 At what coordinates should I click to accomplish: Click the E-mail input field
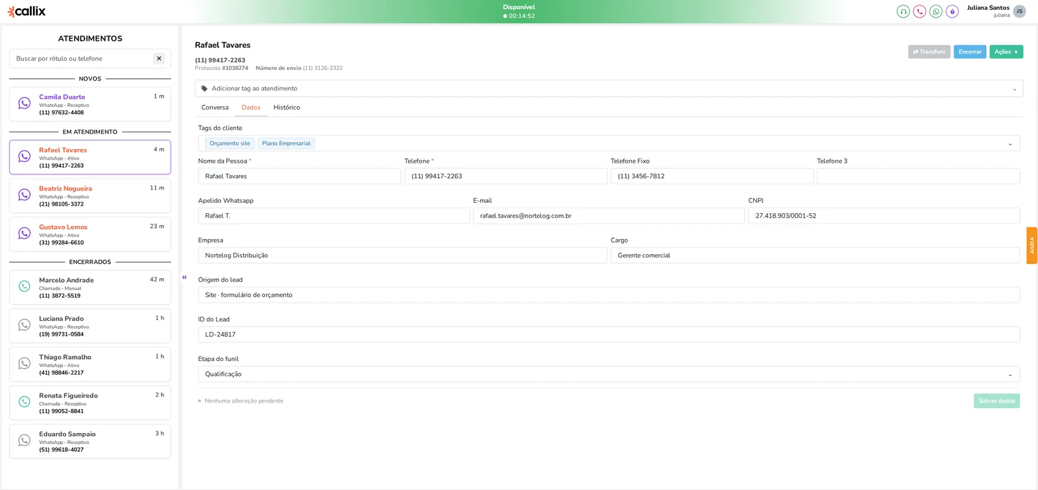click(609, 216)
